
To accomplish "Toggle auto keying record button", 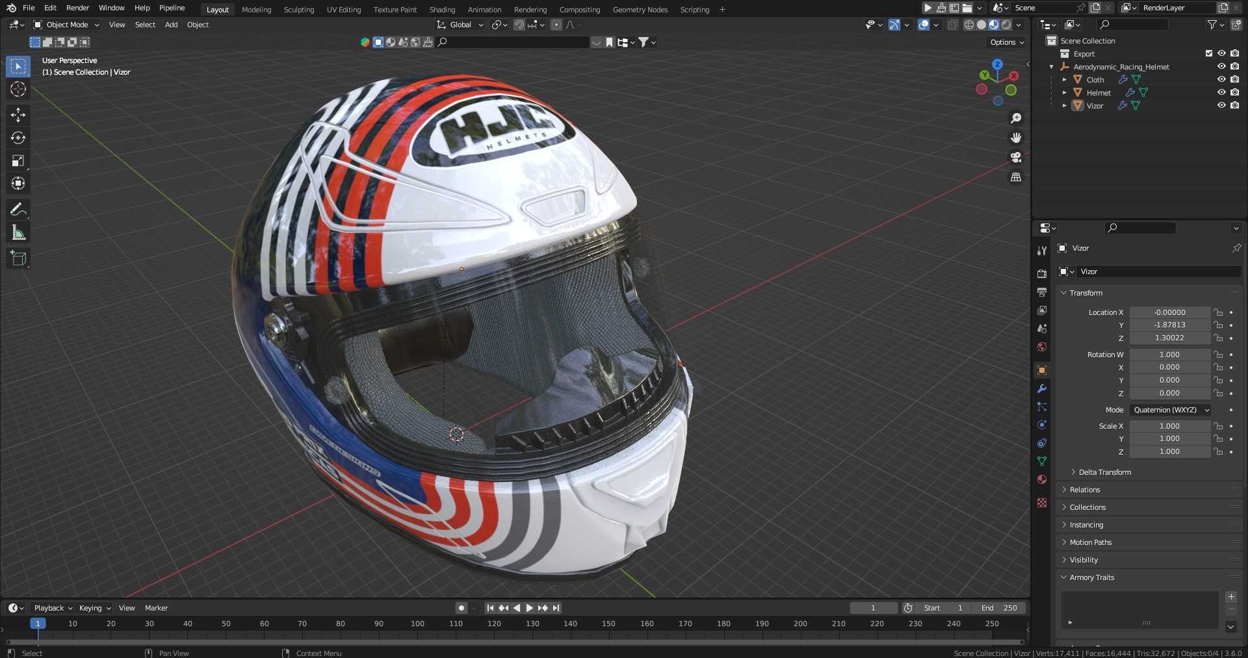I will 461,608.
